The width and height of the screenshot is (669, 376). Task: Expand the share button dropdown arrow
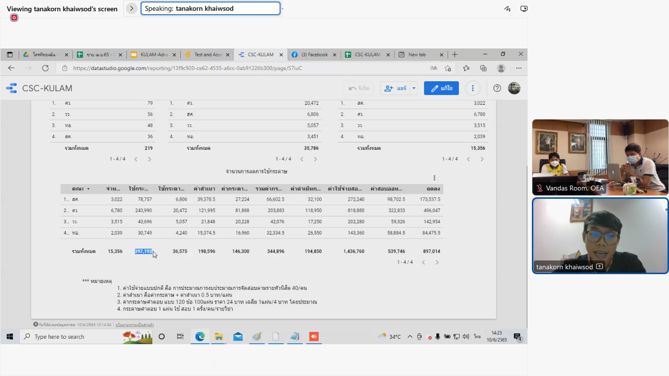click(414, 88)
